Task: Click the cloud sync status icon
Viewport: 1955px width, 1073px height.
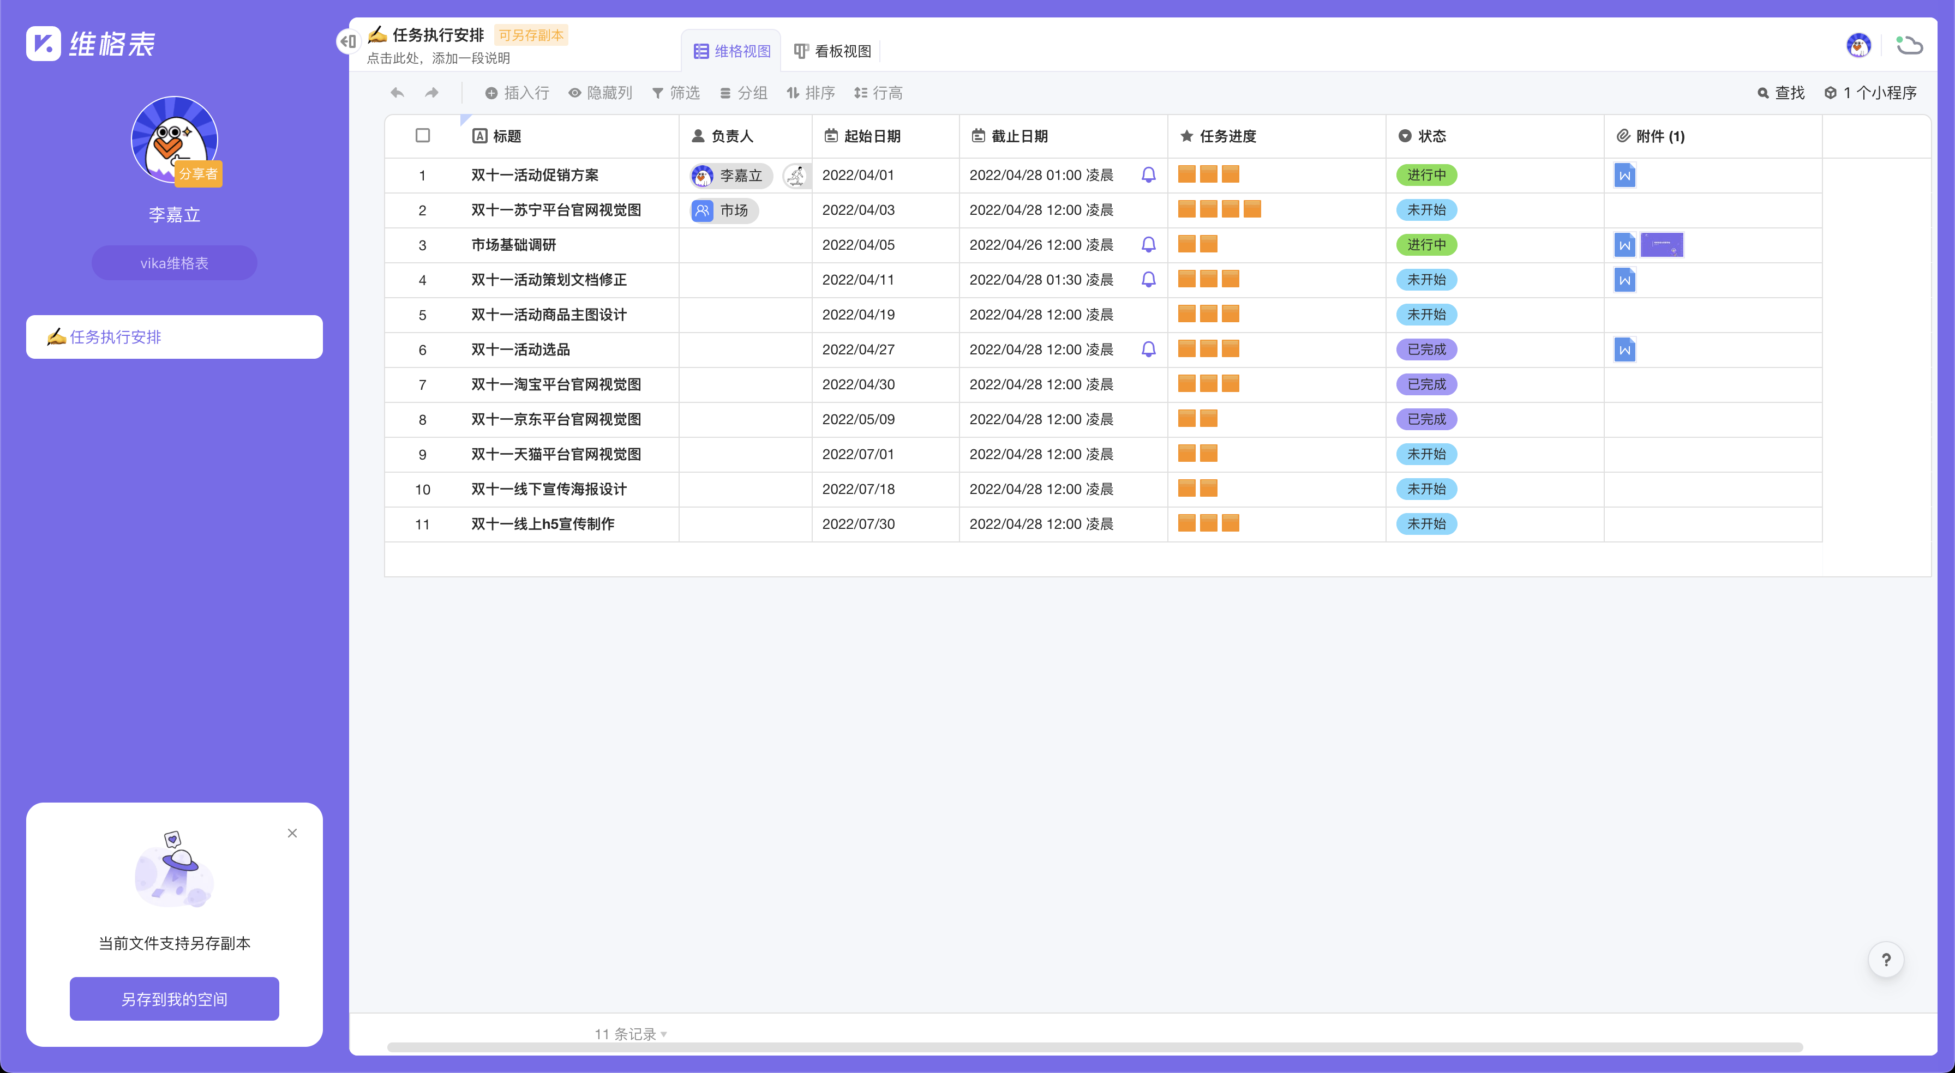Action: click(x=1910, y=46)
